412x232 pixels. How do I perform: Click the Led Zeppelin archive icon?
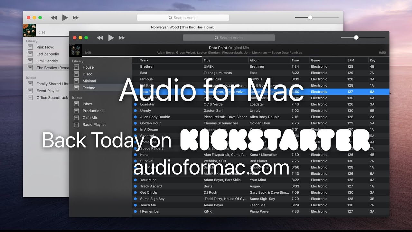[31, 54]
